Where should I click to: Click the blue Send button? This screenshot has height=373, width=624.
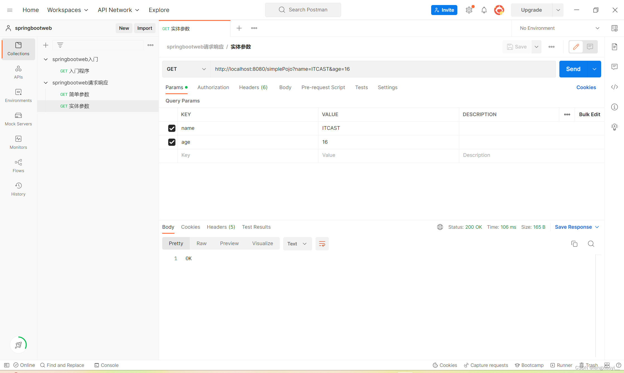(x=573, y=69)
